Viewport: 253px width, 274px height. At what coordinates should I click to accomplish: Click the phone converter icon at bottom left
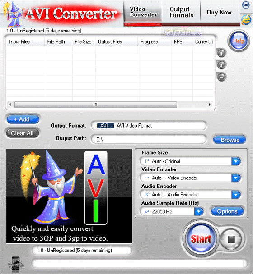pyautogui.click(x=16, y=265)
